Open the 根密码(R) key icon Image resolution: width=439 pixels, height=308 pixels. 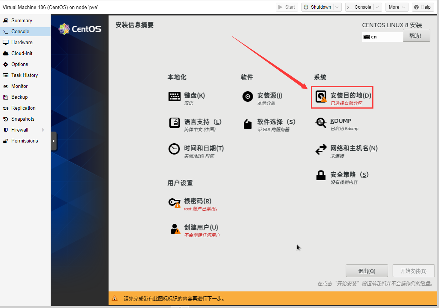coord(174,203)
